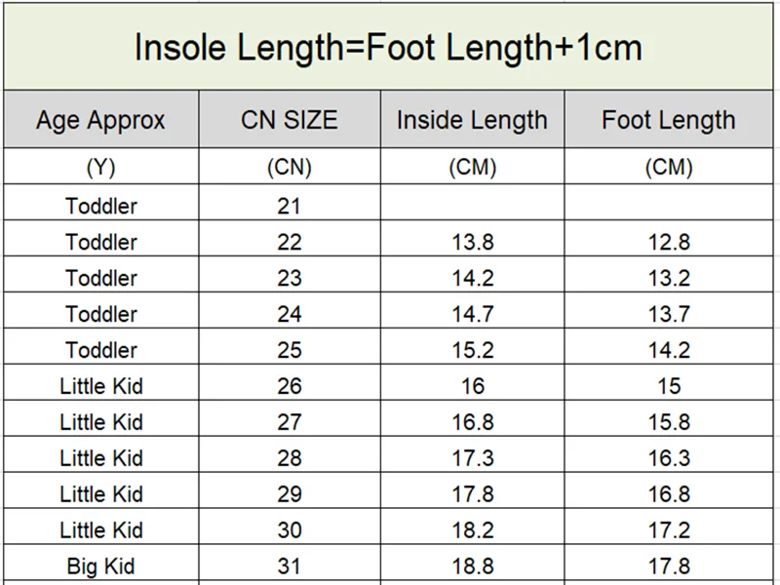The width and height of the screenshot is (780, 585).
Task: Select the 17.8 inside length cell
Action: coord(472,494)
